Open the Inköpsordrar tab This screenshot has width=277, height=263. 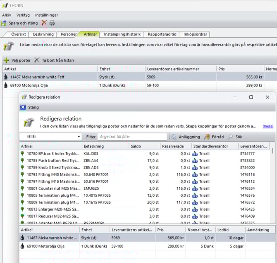click(x=195, y=34)
